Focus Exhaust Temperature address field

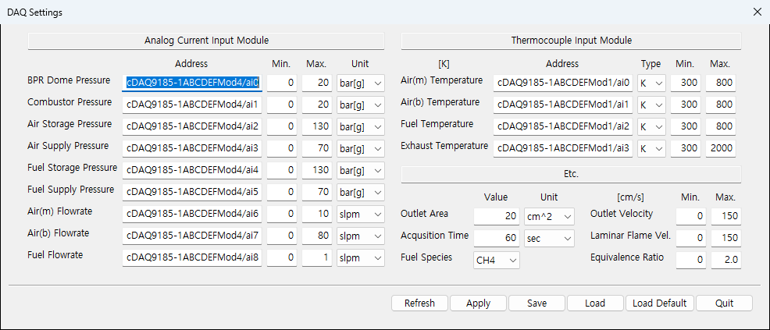564,148
